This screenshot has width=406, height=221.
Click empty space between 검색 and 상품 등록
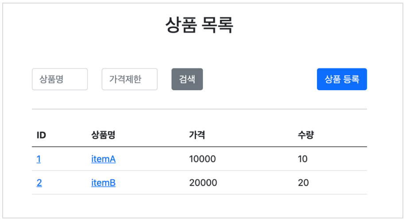click(x=260, y=79)
